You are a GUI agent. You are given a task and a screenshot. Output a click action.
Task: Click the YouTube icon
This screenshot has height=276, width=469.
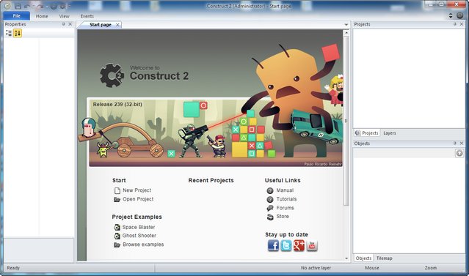coord(312,245)
